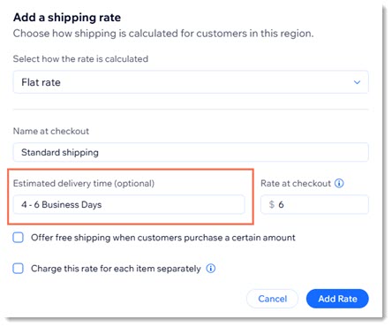Click the Select how the rate is calculated label
The image size is (392, 327).
click(80, 59)
